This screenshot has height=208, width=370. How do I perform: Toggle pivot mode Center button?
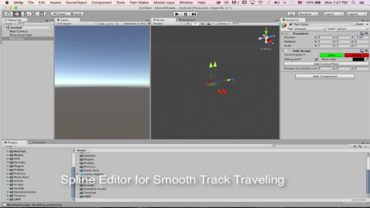pos(60,14)
